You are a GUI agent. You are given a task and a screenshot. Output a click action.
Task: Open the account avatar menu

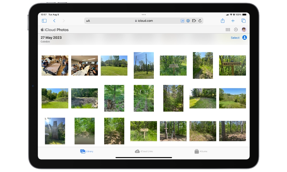244,30
